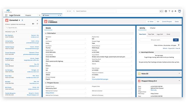Click the Search this list field

(22, 28)
